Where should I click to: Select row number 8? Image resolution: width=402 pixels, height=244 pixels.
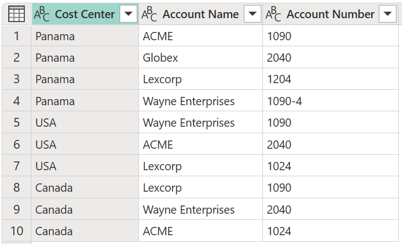[17, 187]
